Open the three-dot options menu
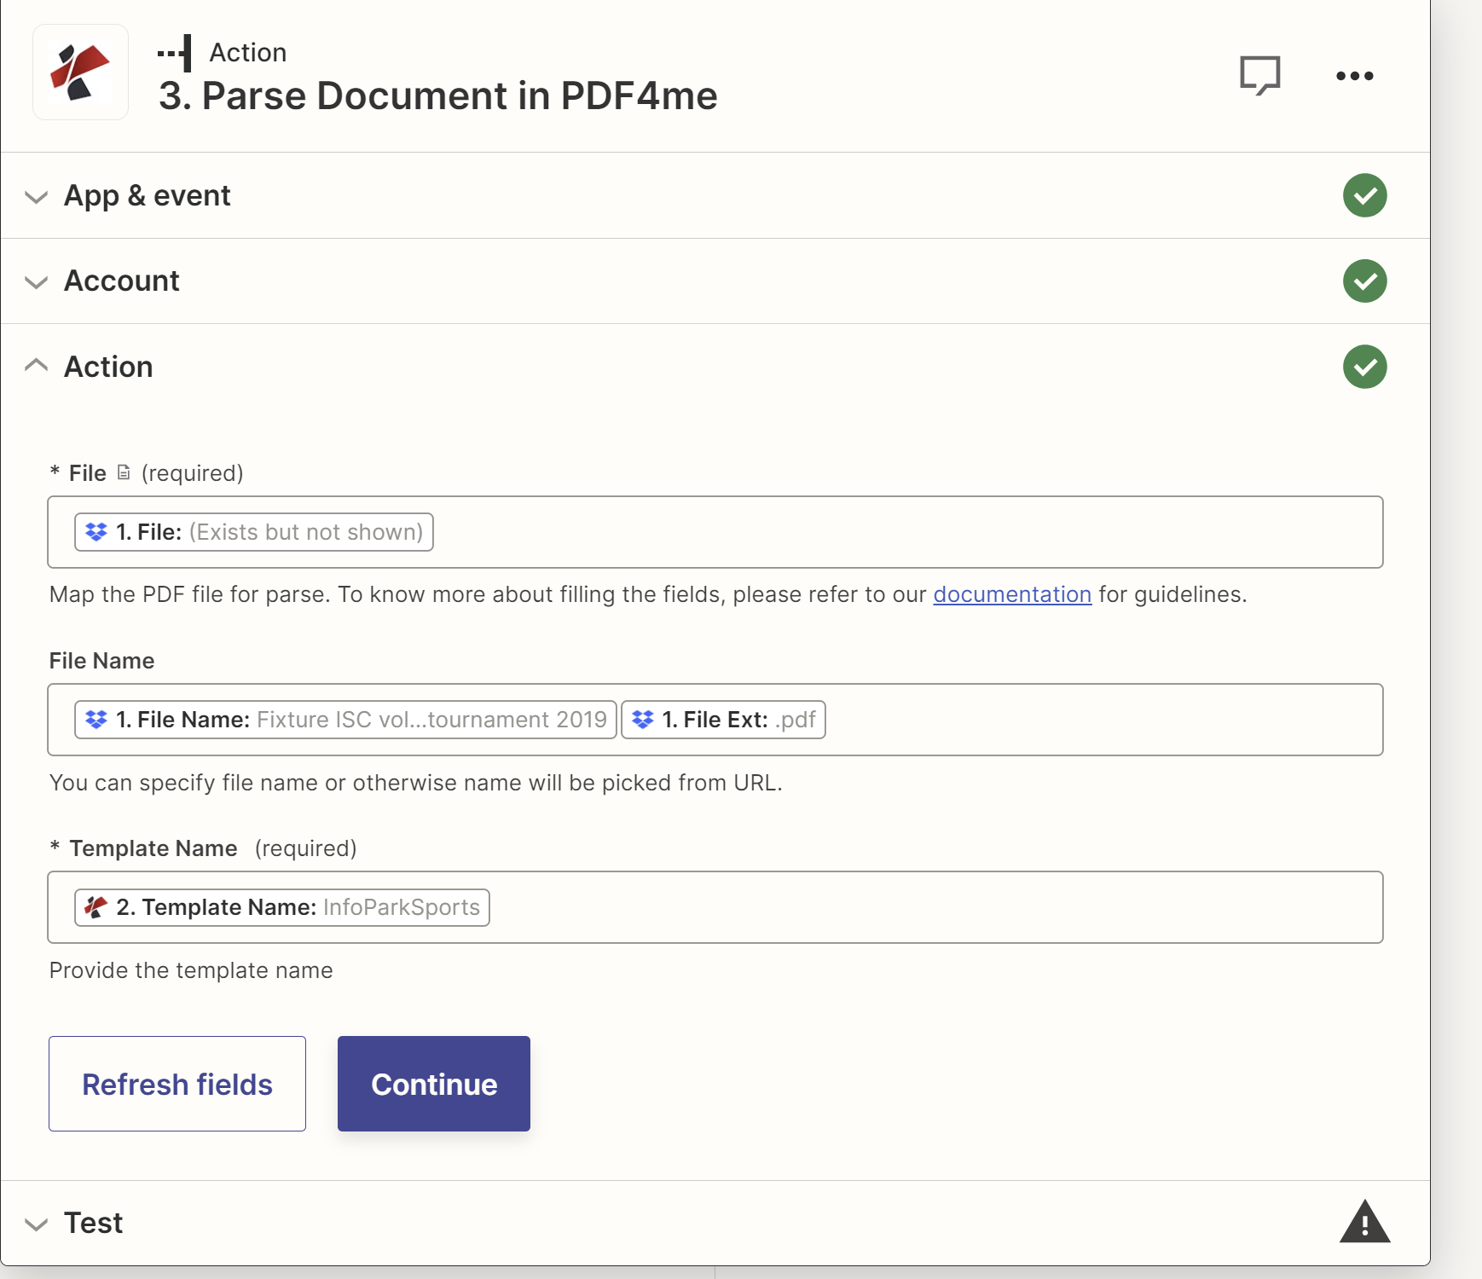This screenshot has width=1482, height=1279. pos(1353,75)
